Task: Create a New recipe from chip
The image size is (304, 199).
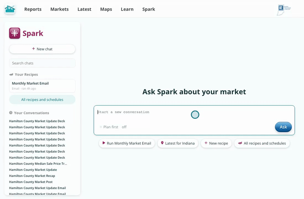Action: (216, 143)
